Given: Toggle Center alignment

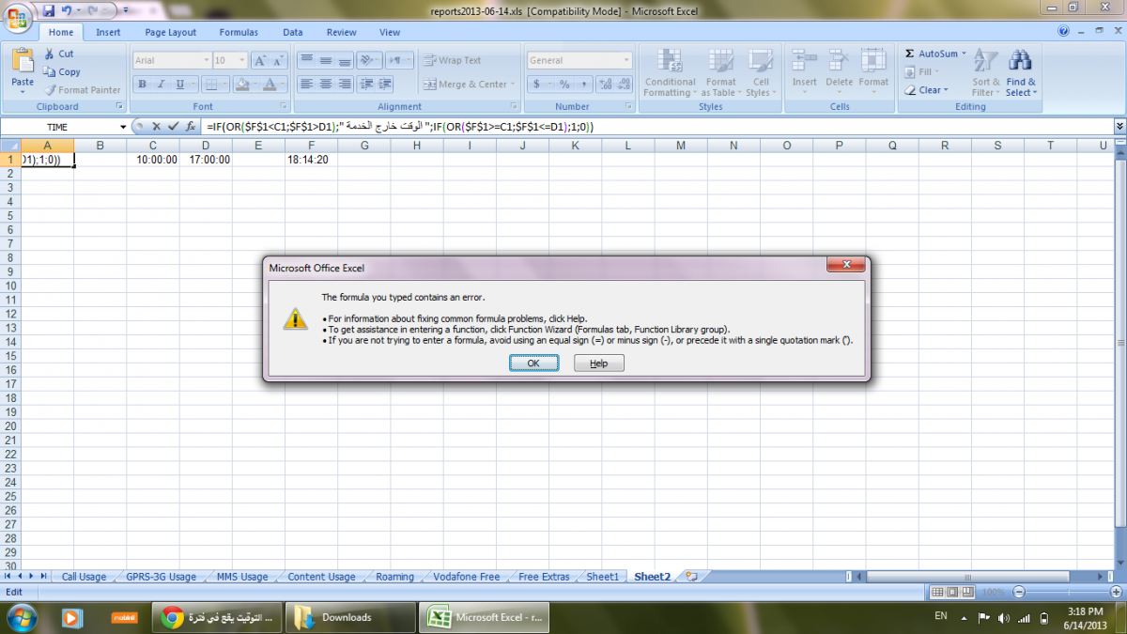Looking at the screenshot, I should point(325,85).
